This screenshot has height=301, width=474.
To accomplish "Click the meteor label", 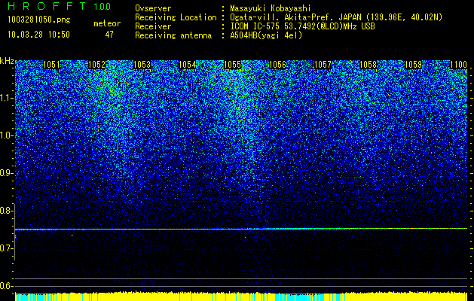I will click(107, 23).
